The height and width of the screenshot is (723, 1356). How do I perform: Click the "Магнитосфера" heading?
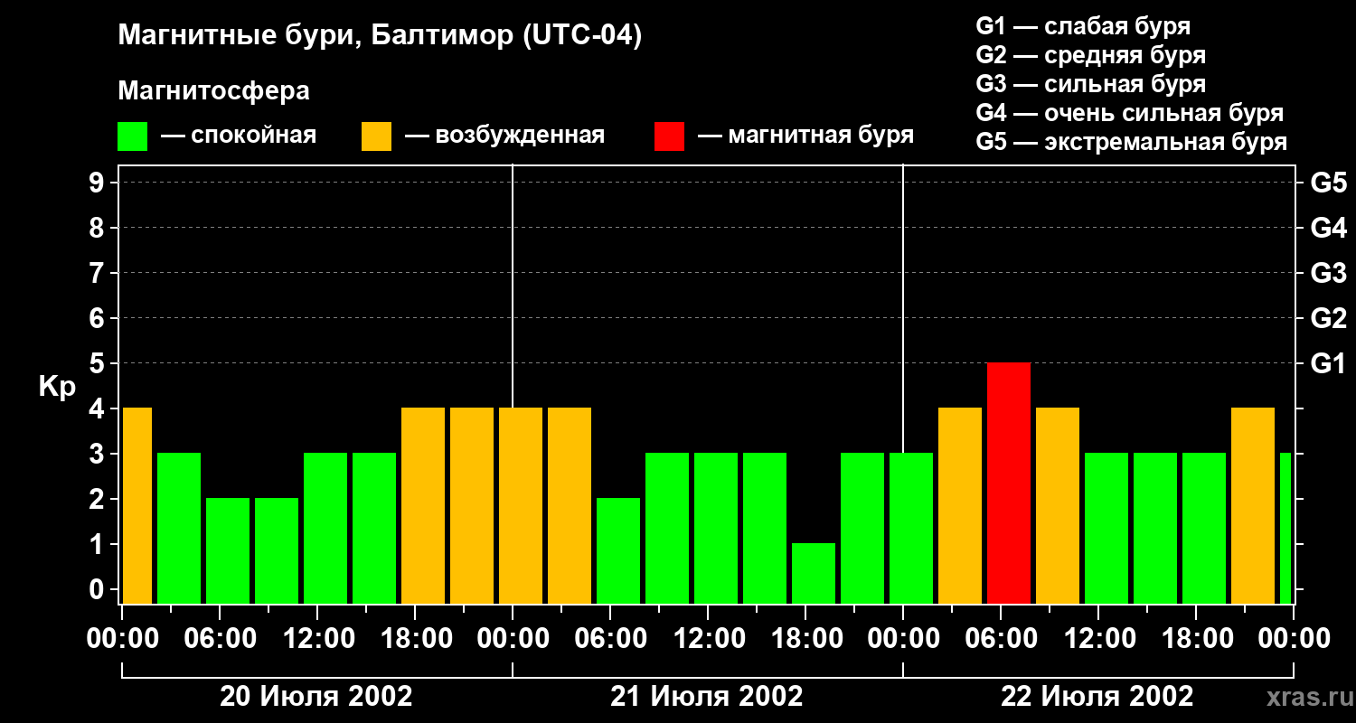[x=213, y=91]
